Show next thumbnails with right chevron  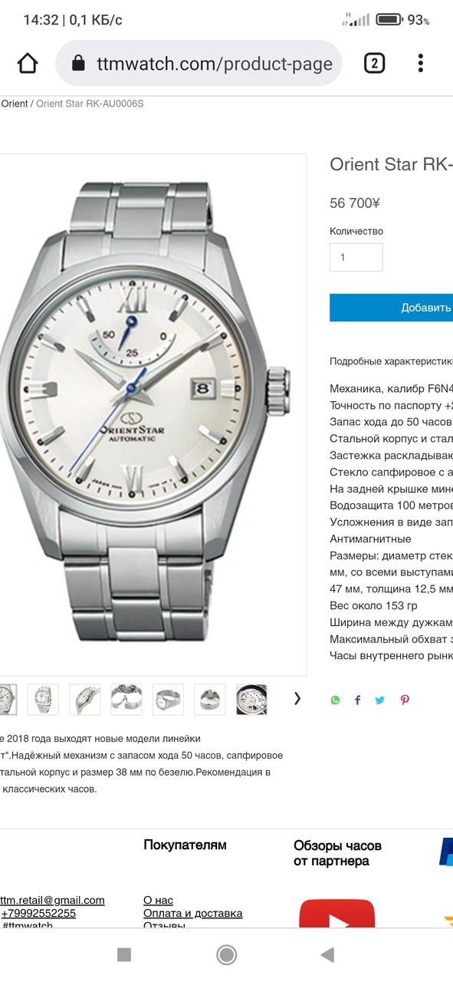click(297, 698)
